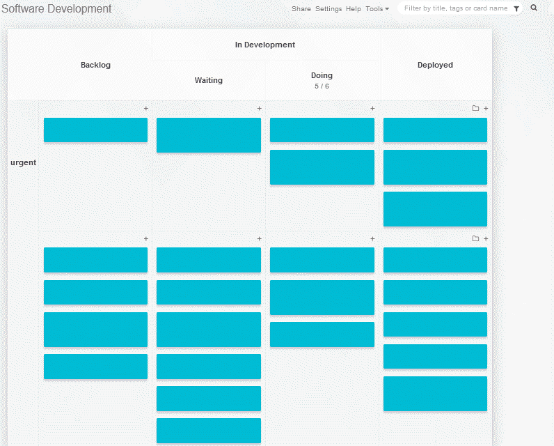Select the Deployed column header
This screenshot has width=554, height=446.
(x=435, y=65)
